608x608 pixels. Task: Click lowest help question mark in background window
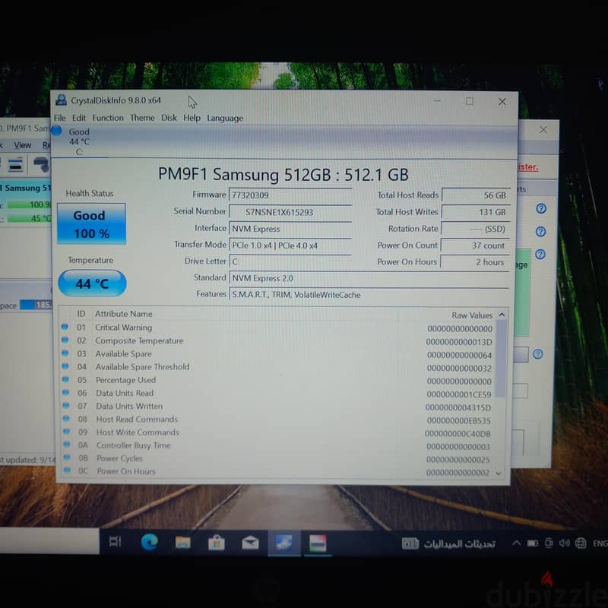537,353
